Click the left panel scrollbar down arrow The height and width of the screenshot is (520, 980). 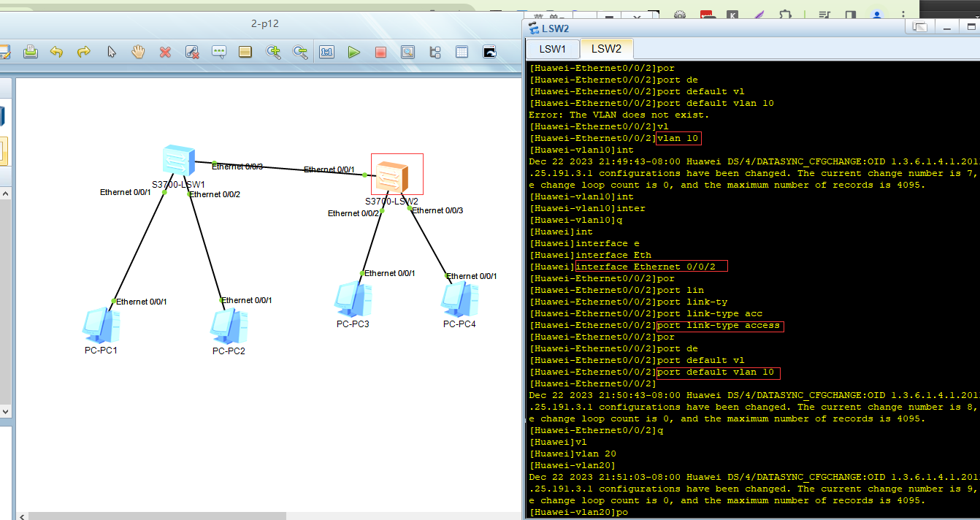5,412
